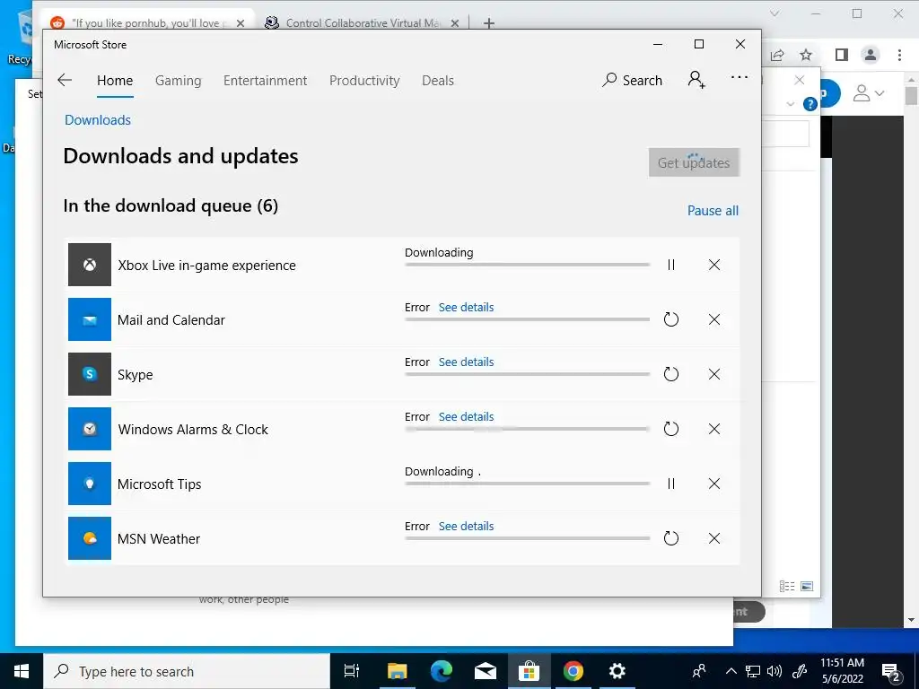Click the Mail and Calendar app tile
Viewport: 919px width, 689px height.
pyautogui.click(x=90, y=319)
